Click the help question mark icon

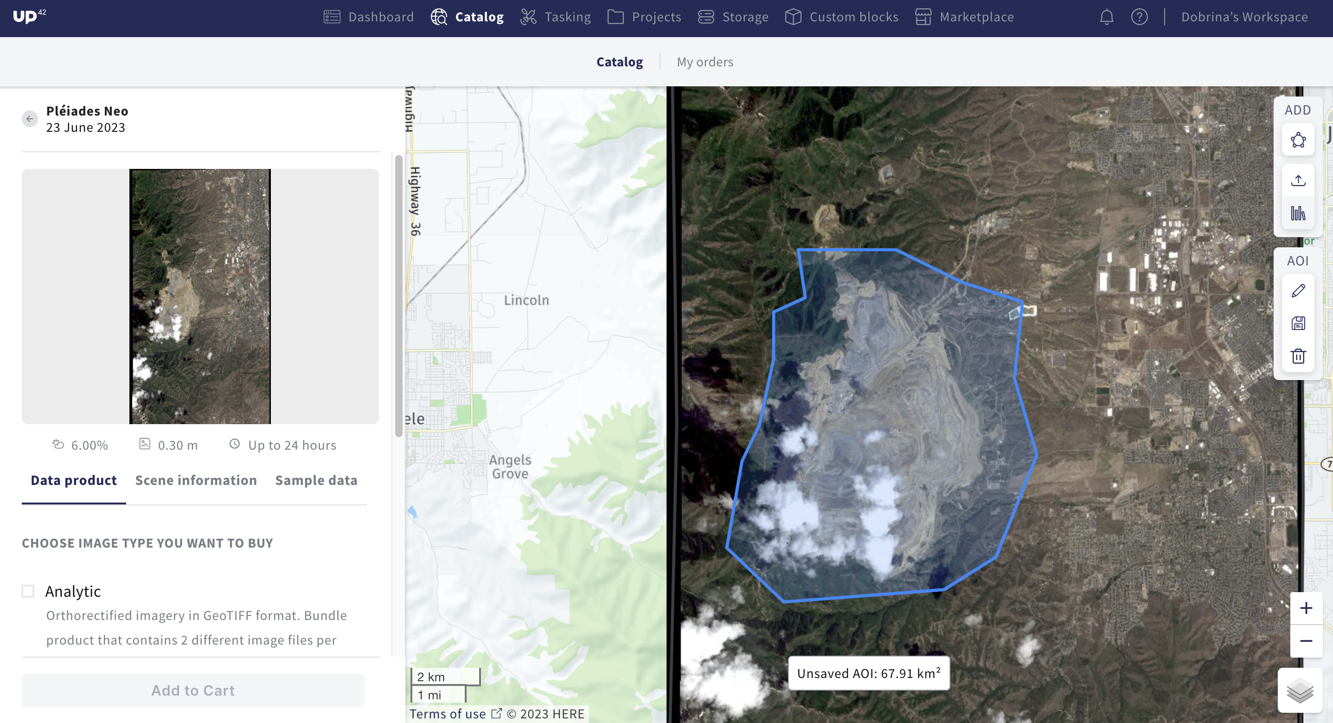[1139, 17]
